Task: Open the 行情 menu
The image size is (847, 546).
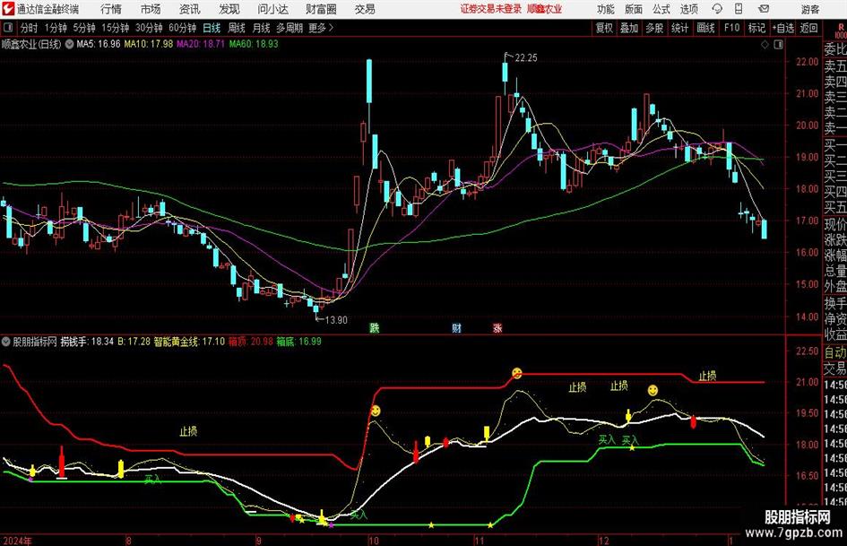Action: pyautogui.click(x=111, y=9)
